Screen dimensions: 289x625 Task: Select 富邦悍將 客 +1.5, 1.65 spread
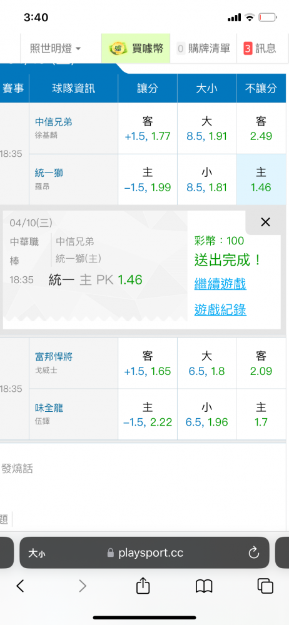pos(147,364)
